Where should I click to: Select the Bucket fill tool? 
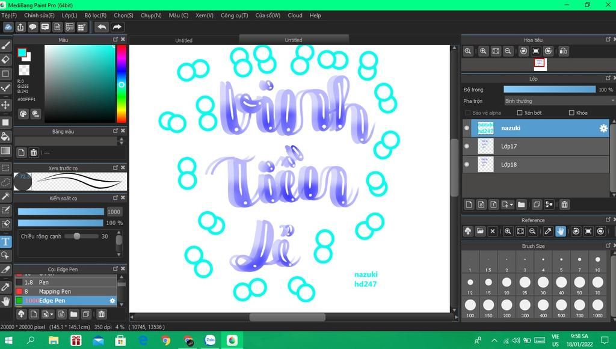[x=5, y=137]
